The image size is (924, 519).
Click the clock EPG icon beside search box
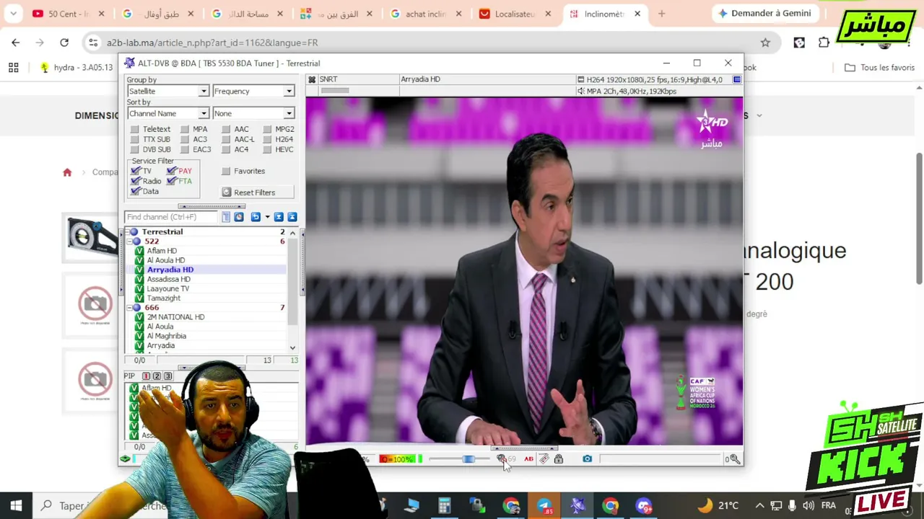(239, 217)
